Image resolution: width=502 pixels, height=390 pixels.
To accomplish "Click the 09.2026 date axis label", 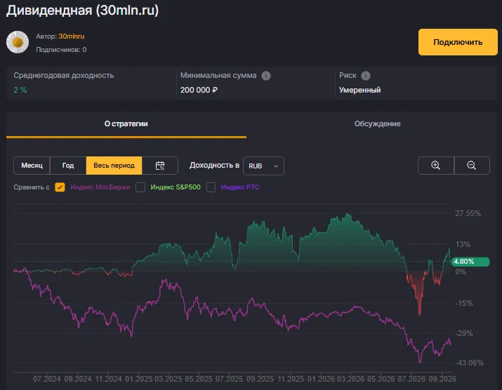I will (442, 379).
